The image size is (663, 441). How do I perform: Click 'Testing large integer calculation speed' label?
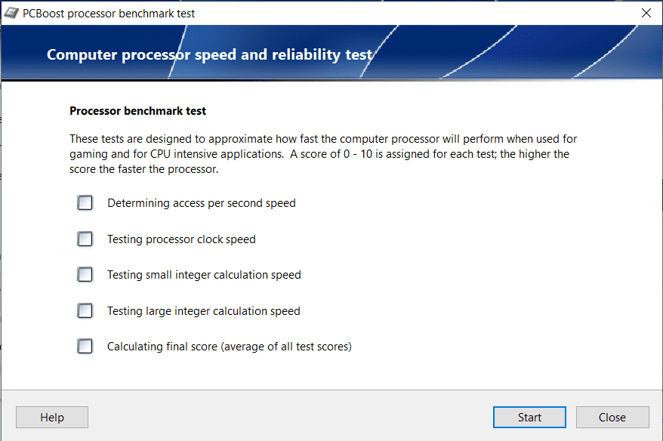pyautogui.click(x=204, y=311)
